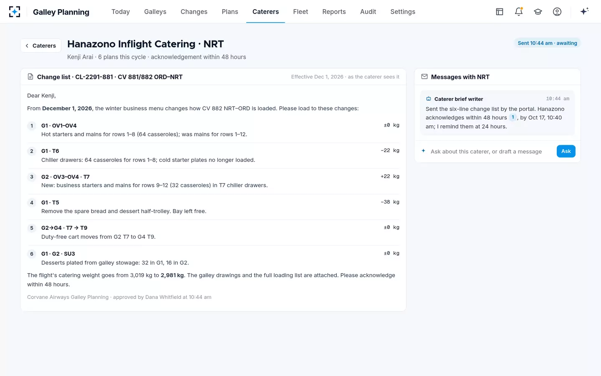Click the Caterer brief writer bot icon
Viewport: 601px width, 376px height.
pos(429,99)
